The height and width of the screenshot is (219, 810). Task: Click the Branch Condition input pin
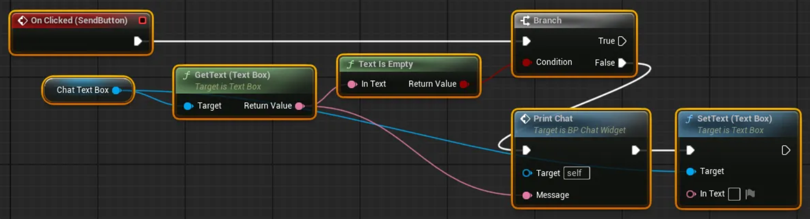527,62
